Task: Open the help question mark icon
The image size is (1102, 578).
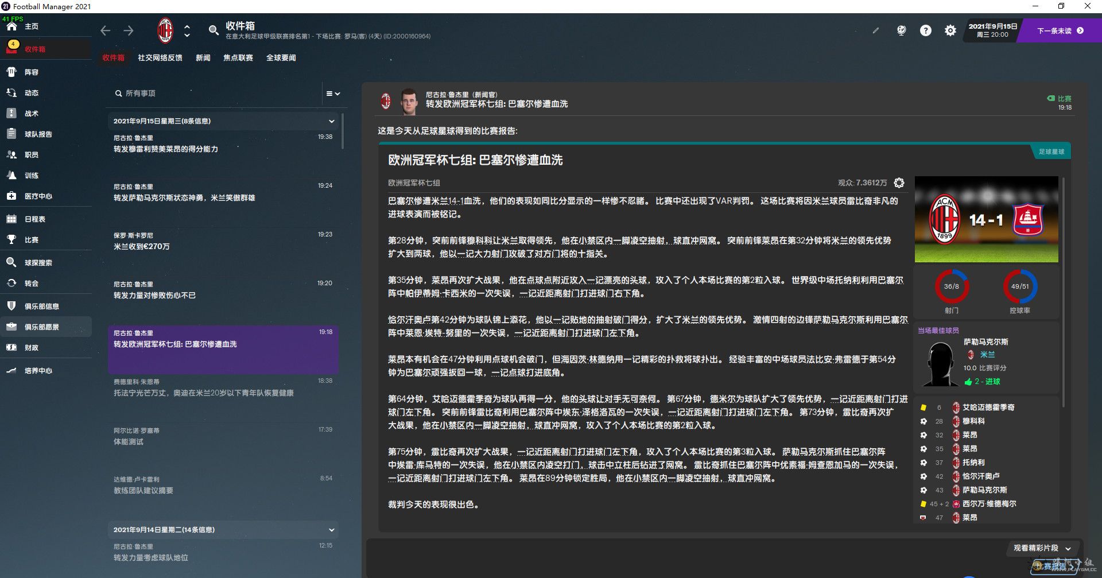Action: pyautogui.click(x=925, y=30)
